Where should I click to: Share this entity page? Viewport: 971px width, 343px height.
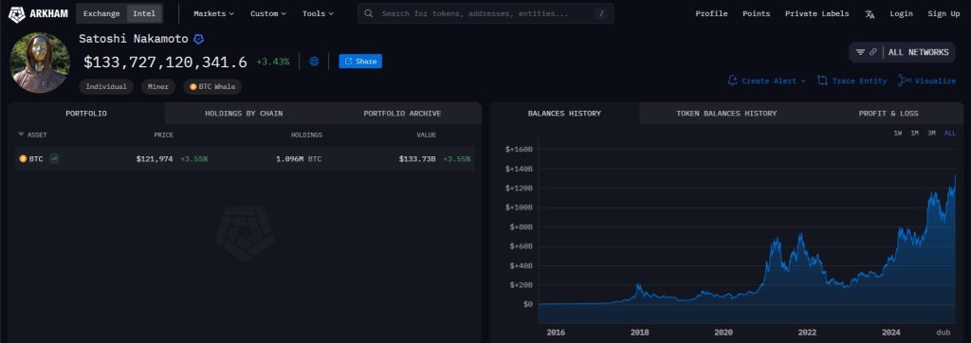360,62
